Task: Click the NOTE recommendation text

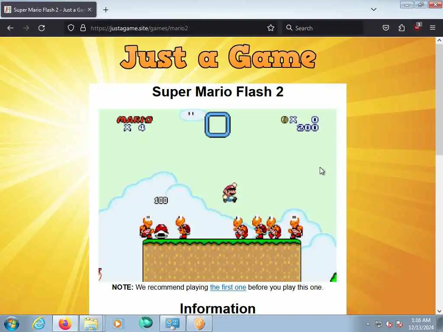Action: (x=218, y=287)
